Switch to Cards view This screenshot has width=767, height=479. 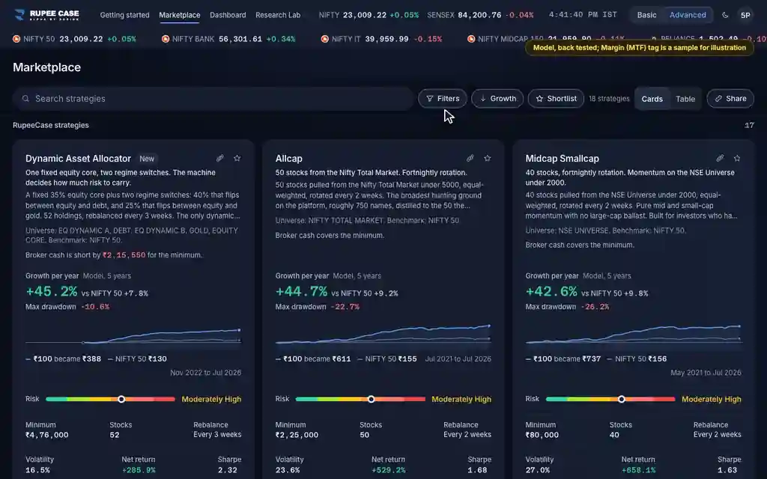tap(652, 99)
